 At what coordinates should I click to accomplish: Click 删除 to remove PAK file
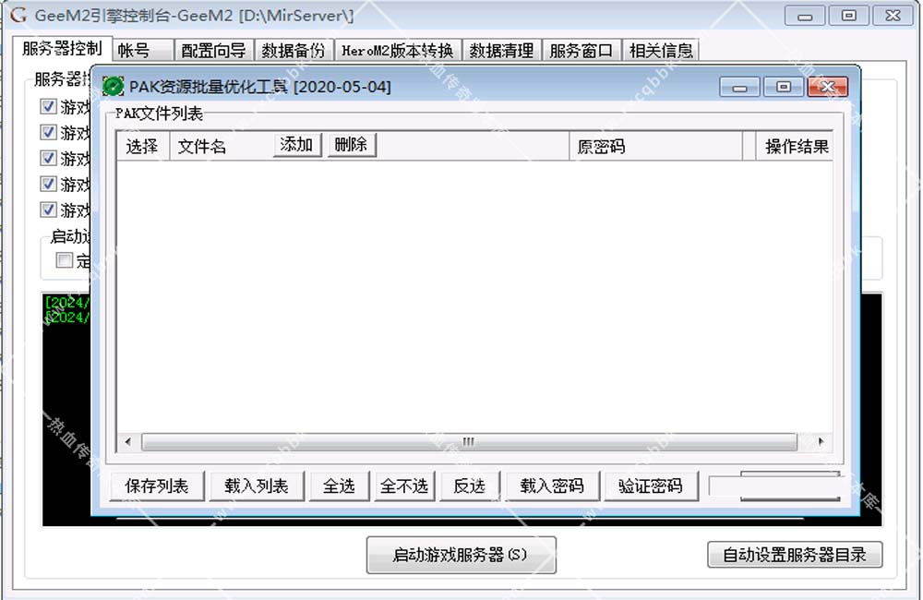pos(352,145)
